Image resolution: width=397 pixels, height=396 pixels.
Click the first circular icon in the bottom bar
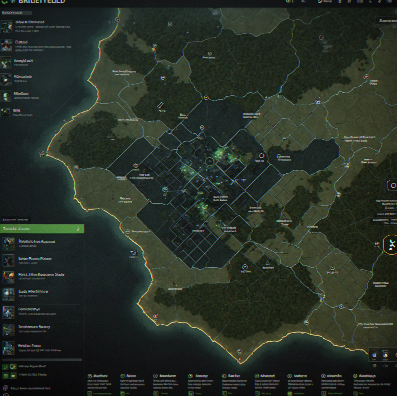[x=90, y=376]
